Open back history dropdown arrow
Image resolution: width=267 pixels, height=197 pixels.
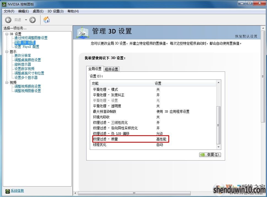point(26,20)
